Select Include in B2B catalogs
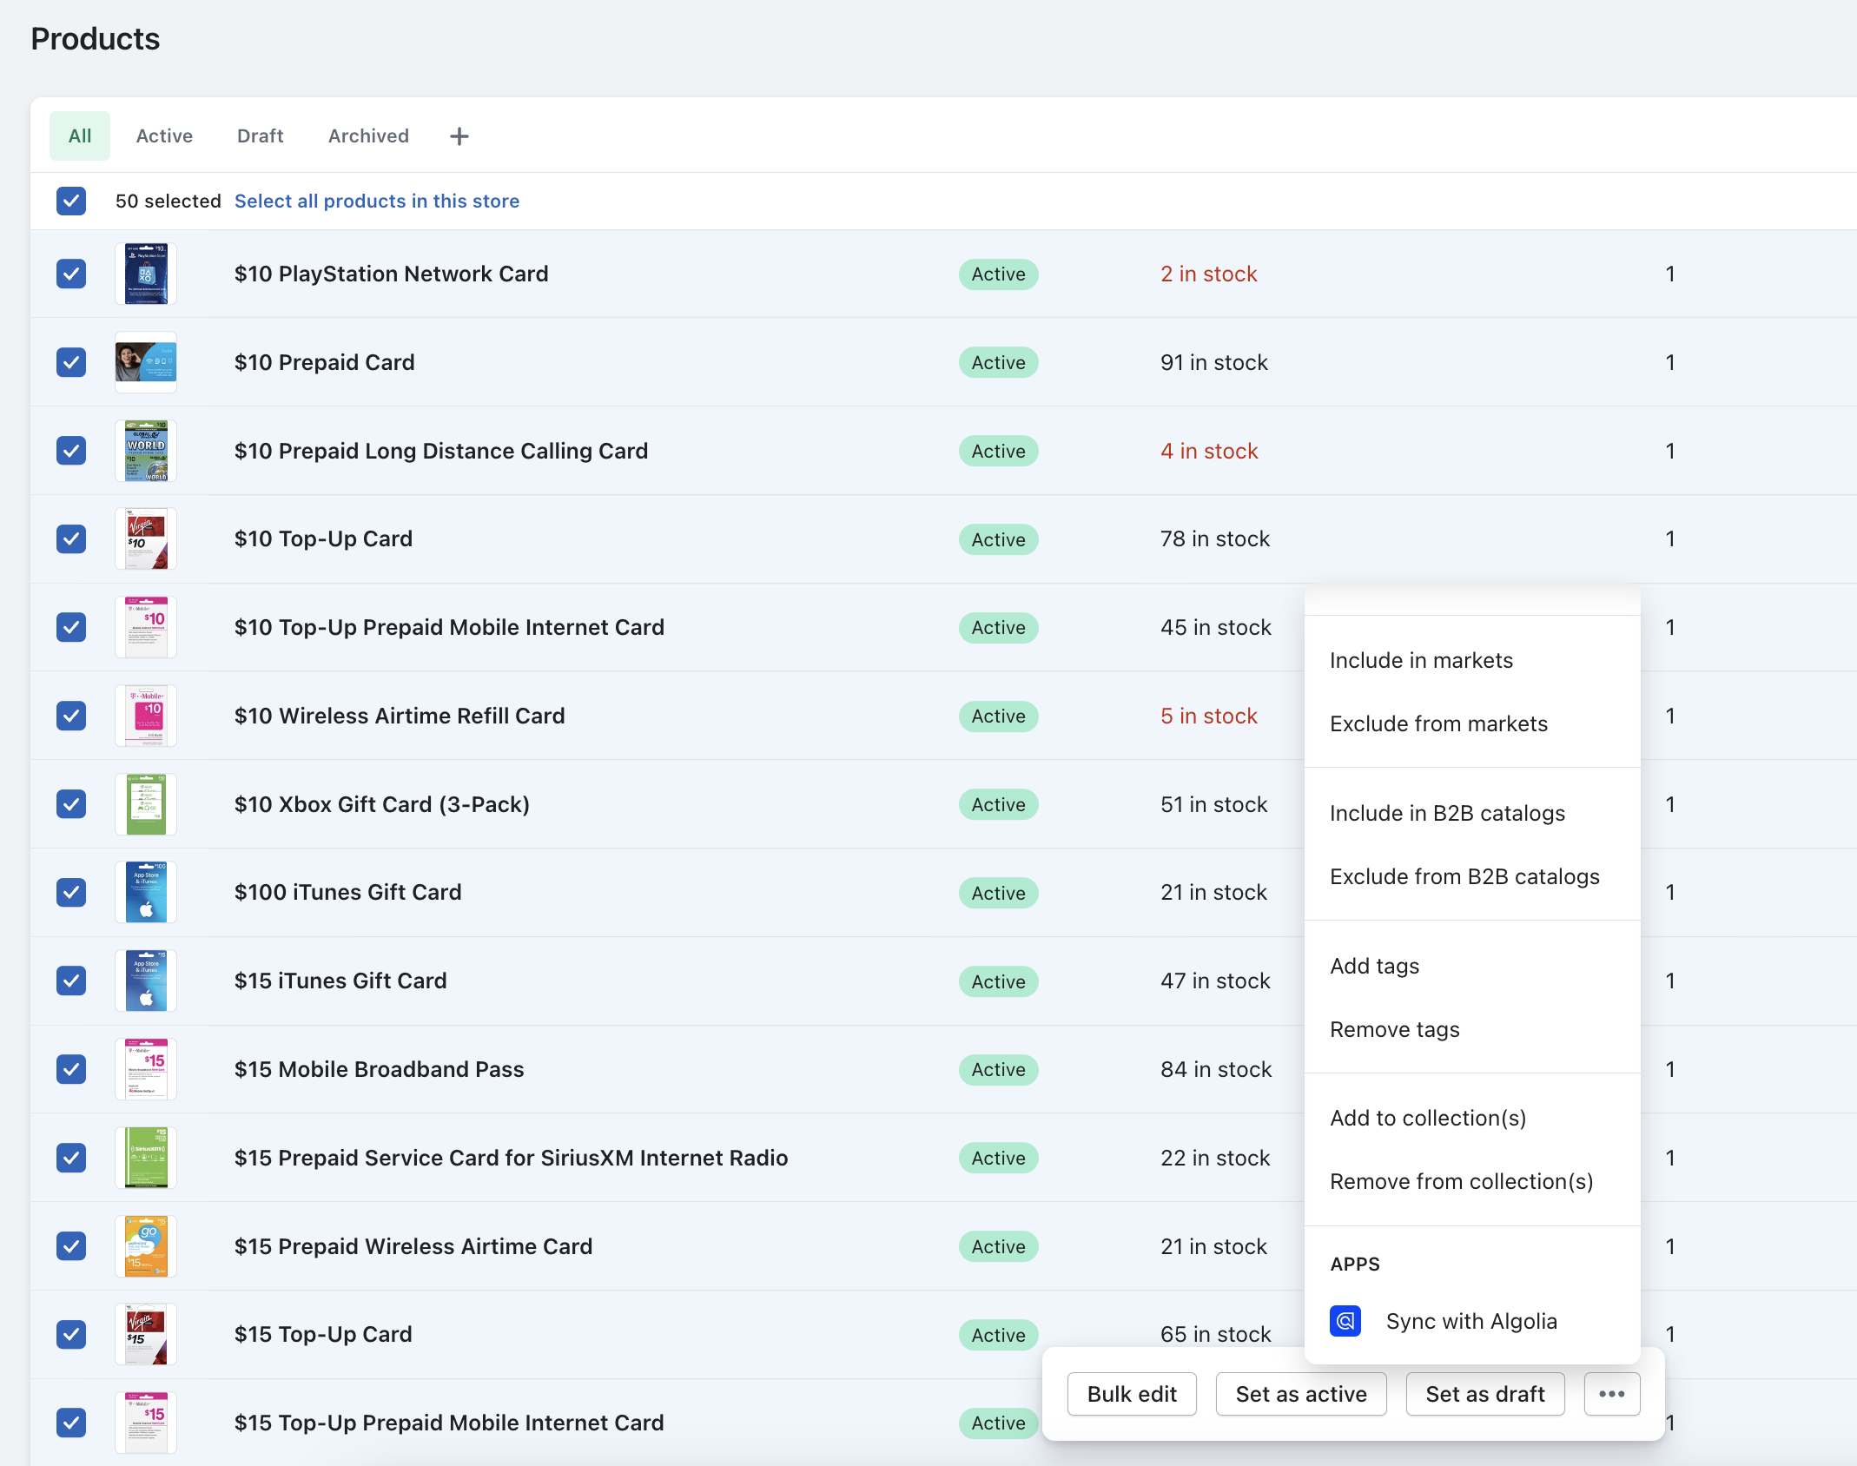 1472,813
